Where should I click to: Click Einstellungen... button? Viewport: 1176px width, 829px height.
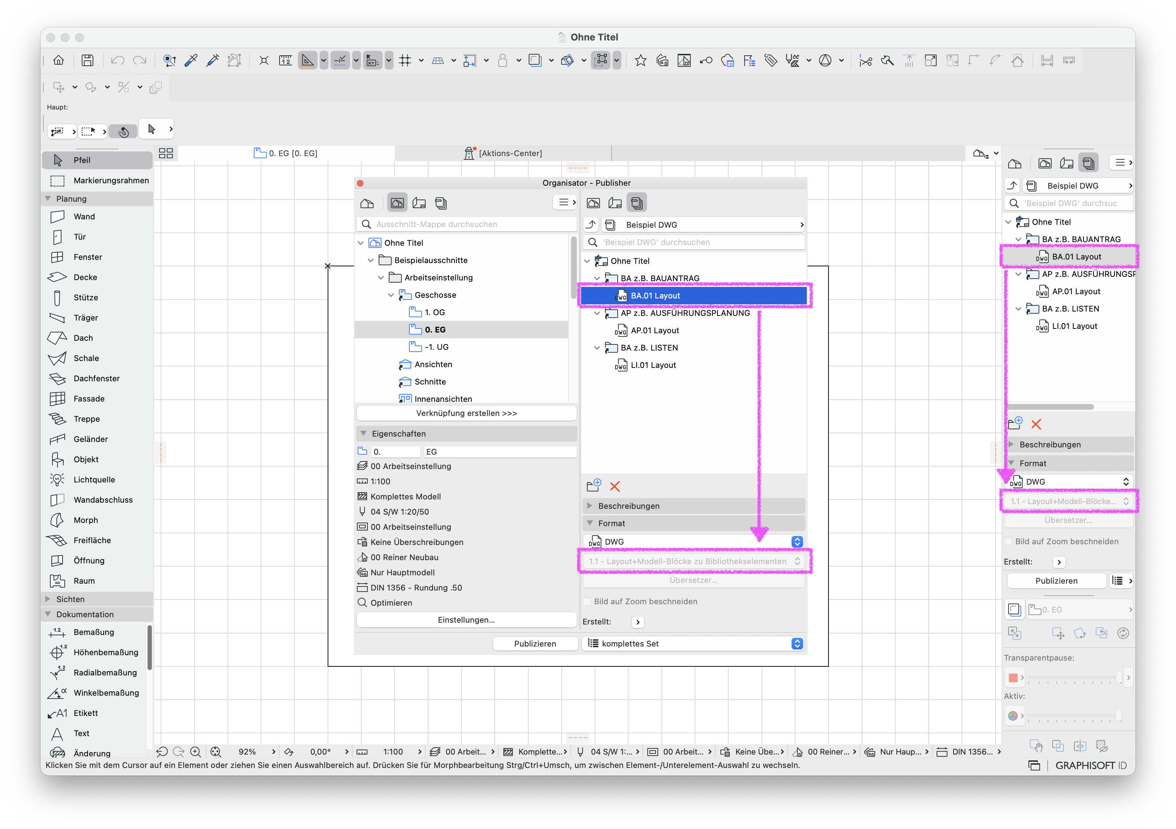point(466,620)
